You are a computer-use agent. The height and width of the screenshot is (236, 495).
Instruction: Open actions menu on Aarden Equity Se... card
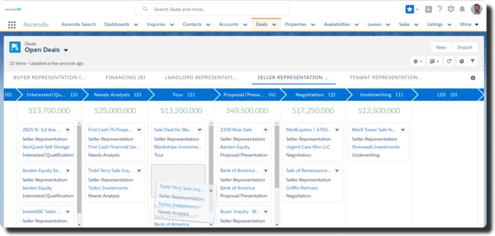pyautogui.click(x=68, y=171)
